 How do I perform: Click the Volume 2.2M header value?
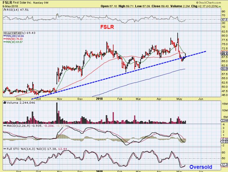(180, 6)
